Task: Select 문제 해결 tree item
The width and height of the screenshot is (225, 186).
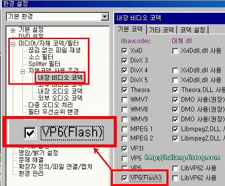Action: [31, 160]
